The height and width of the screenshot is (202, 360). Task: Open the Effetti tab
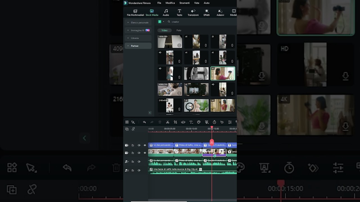pos(207,13)
